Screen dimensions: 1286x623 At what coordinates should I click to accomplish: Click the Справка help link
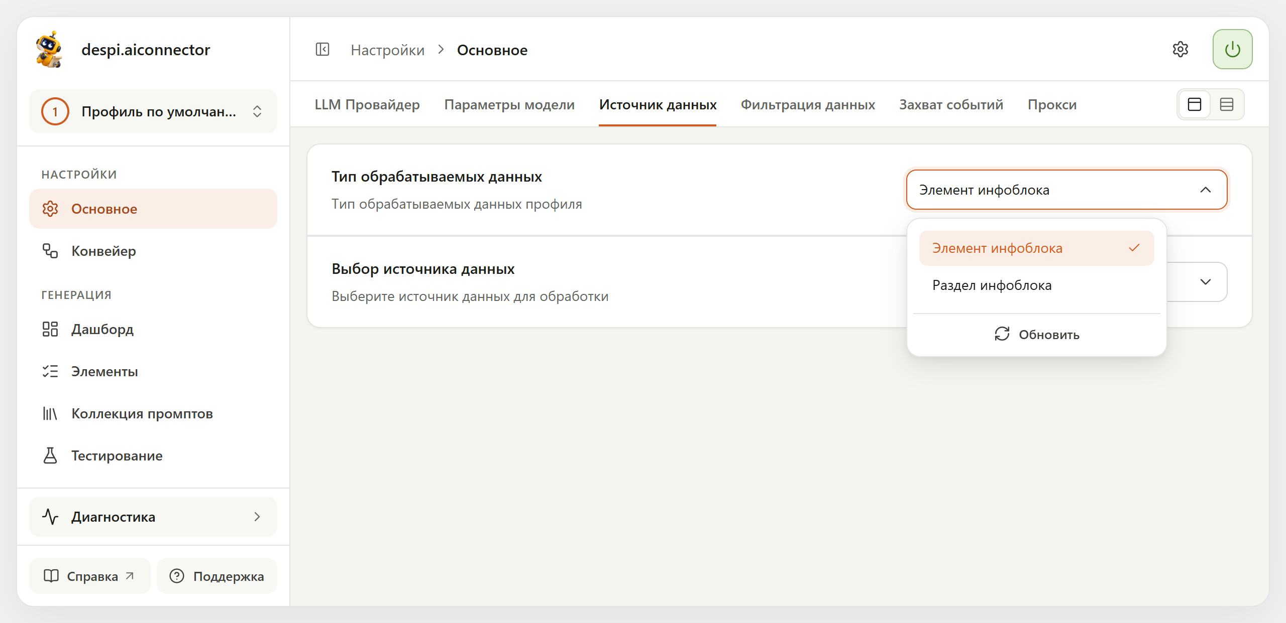click(x=90, y=576)
